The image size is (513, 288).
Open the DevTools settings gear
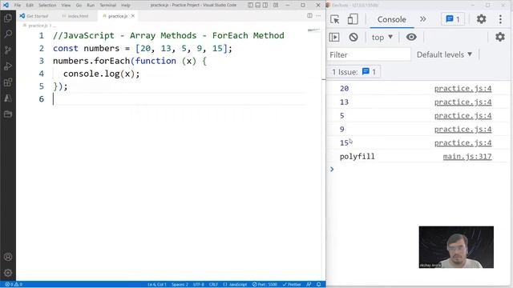(x=481, y=19)
